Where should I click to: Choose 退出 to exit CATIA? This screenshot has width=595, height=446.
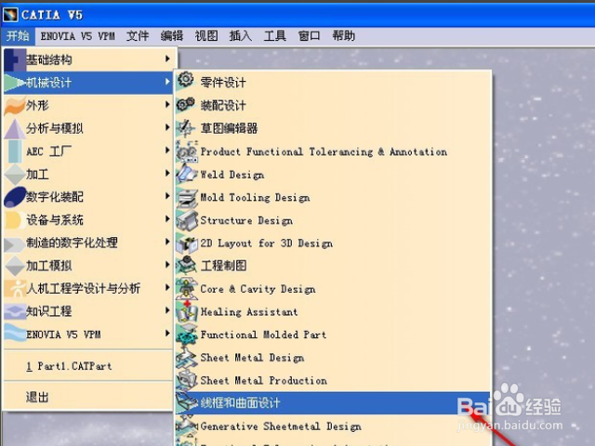[x=88, y=397]
